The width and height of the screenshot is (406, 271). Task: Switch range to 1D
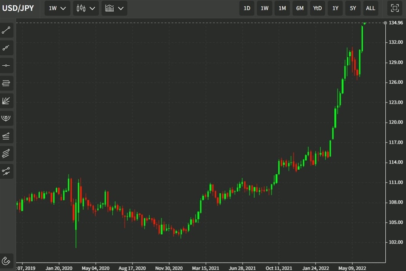247,8
